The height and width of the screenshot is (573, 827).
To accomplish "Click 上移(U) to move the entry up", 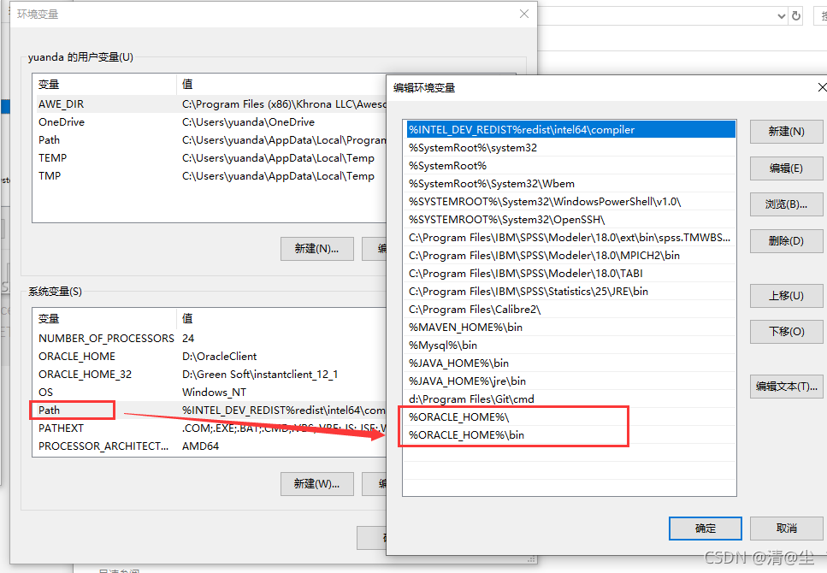I will [x=786, y=296].
